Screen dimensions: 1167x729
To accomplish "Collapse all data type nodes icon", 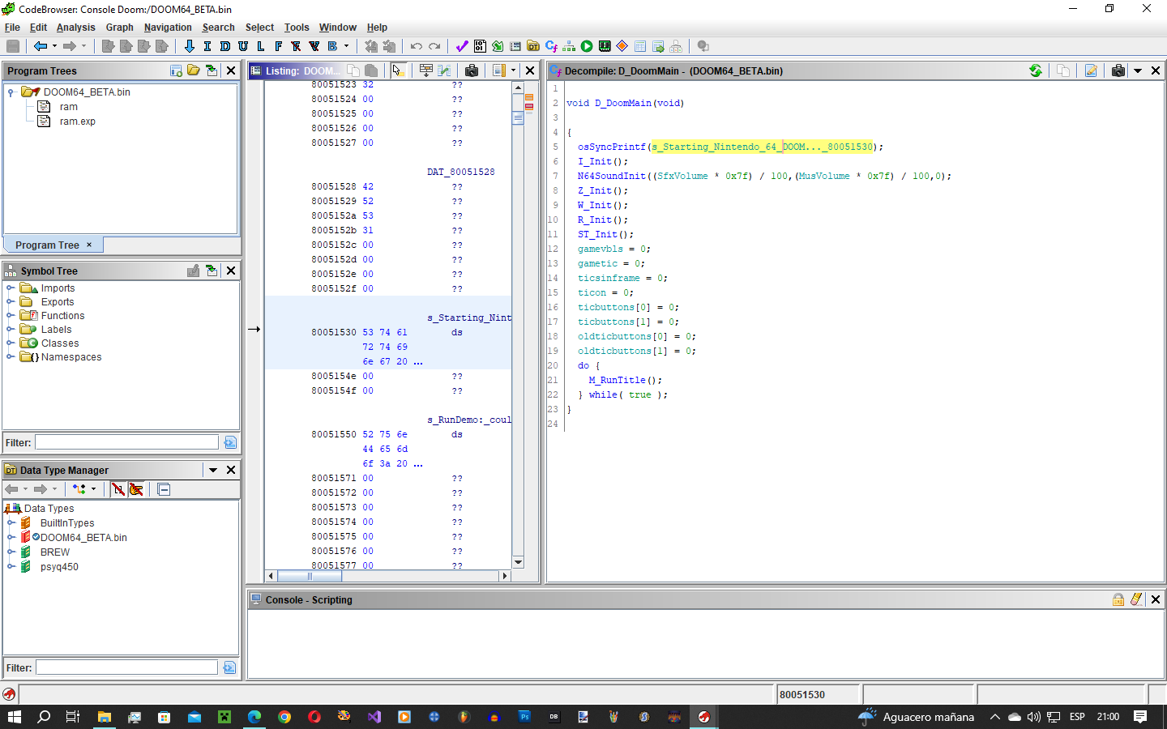I will coord(164,489).
